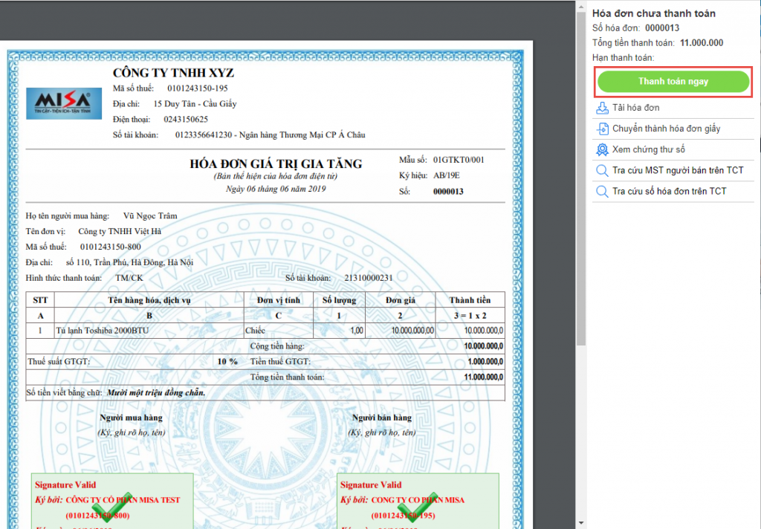
Task: Click Tiền thuế GTGT amount 1.000.000,0
Action: point(485,362)
